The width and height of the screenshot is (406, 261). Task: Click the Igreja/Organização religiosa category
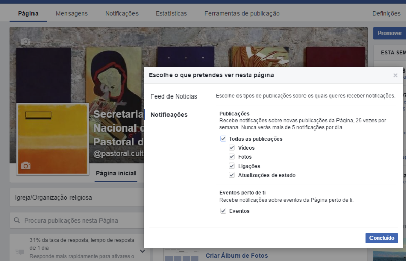(x=53, y=198)
